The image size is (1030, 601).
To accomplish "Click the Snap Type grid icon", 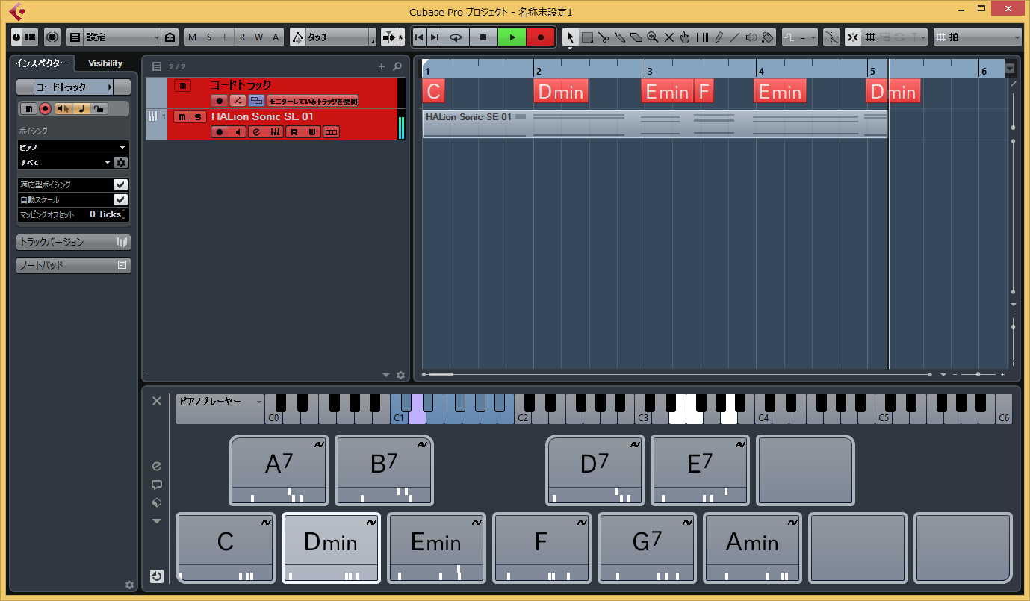I will (870, 37).
